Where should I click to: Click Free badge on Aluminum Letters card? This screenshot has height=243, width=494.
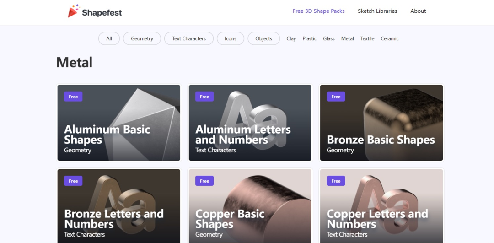204,97
